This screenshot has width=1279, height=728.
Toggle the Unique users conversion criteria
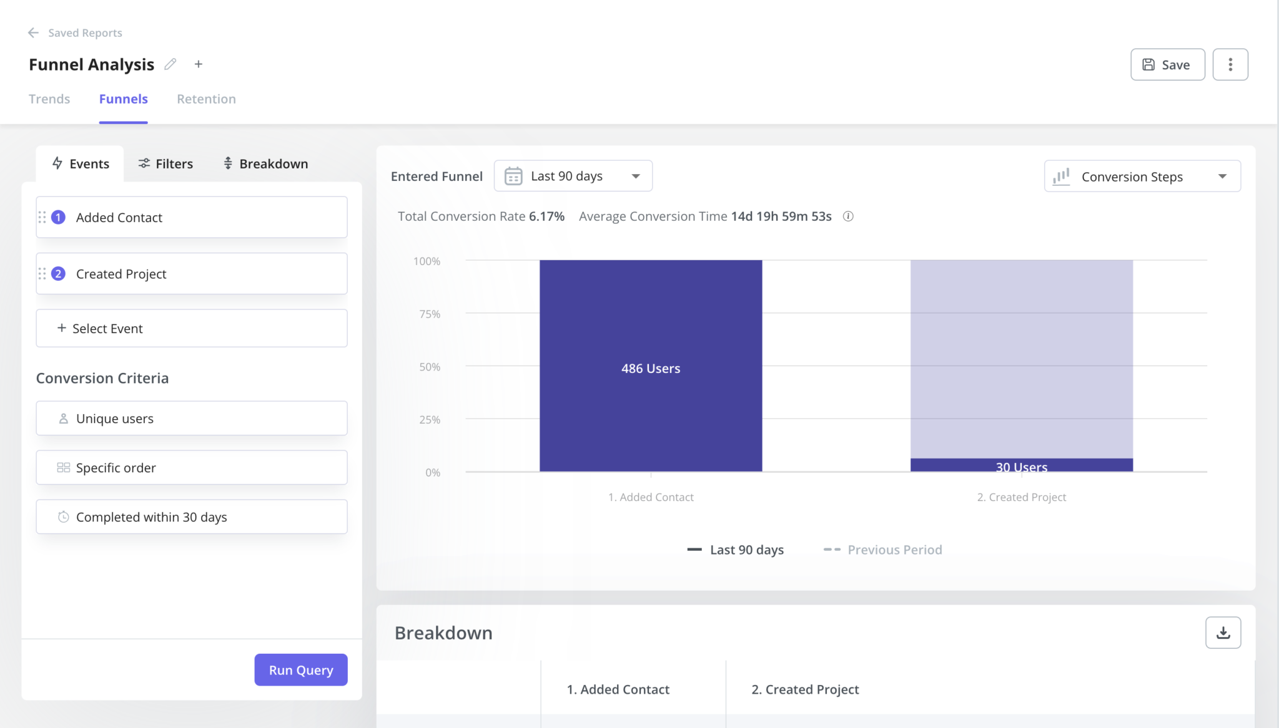tap(191, 418)
